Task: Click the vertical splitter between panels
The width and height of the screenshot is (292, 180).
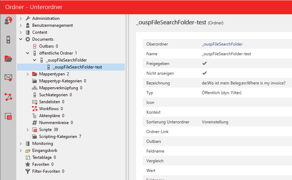Action: tap(127, 97)
